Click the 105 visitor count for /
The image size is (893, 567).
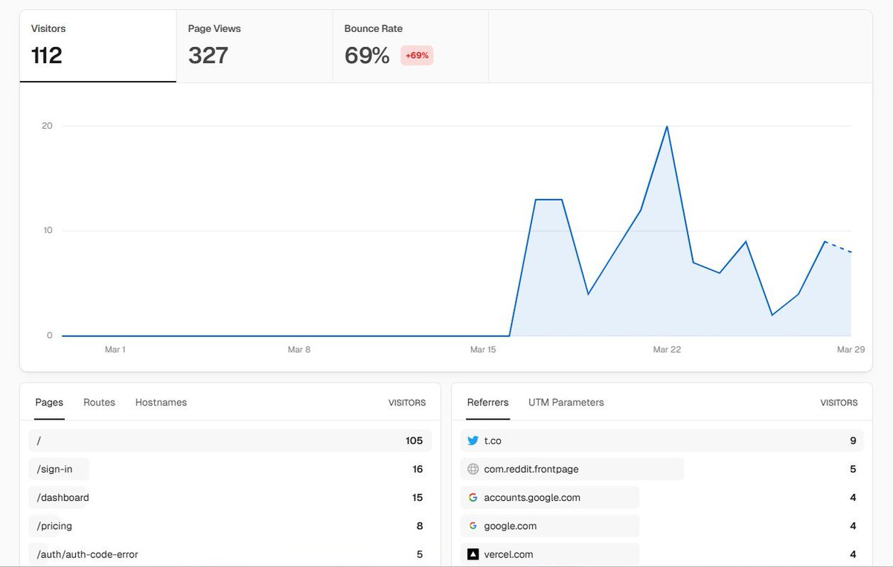pyautogui.click(x=414, y=441)
